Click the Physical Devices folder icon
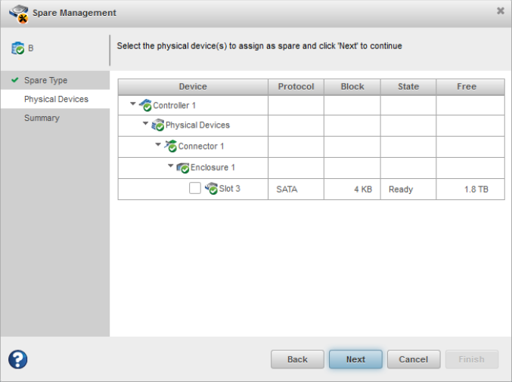Screen dimensions: 512x382 point(157,125)
